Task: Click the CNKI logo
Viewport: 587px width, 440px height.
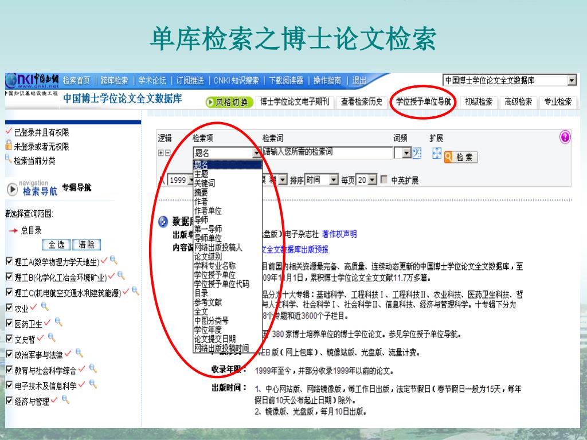Action: click(x=32, y=81)
